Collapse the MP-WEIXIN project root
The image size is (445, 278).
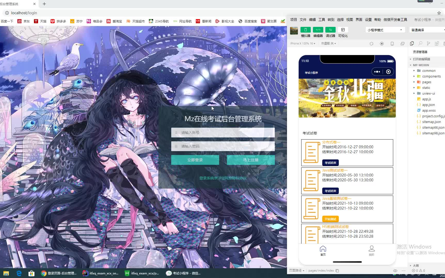(421, 65)
